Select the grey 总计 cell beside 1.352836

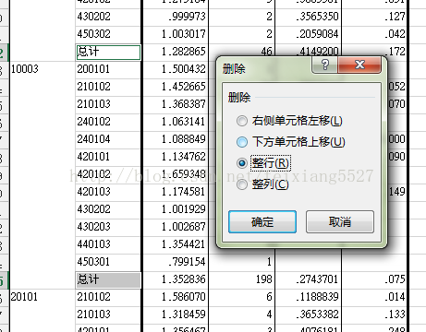[108, 279]
